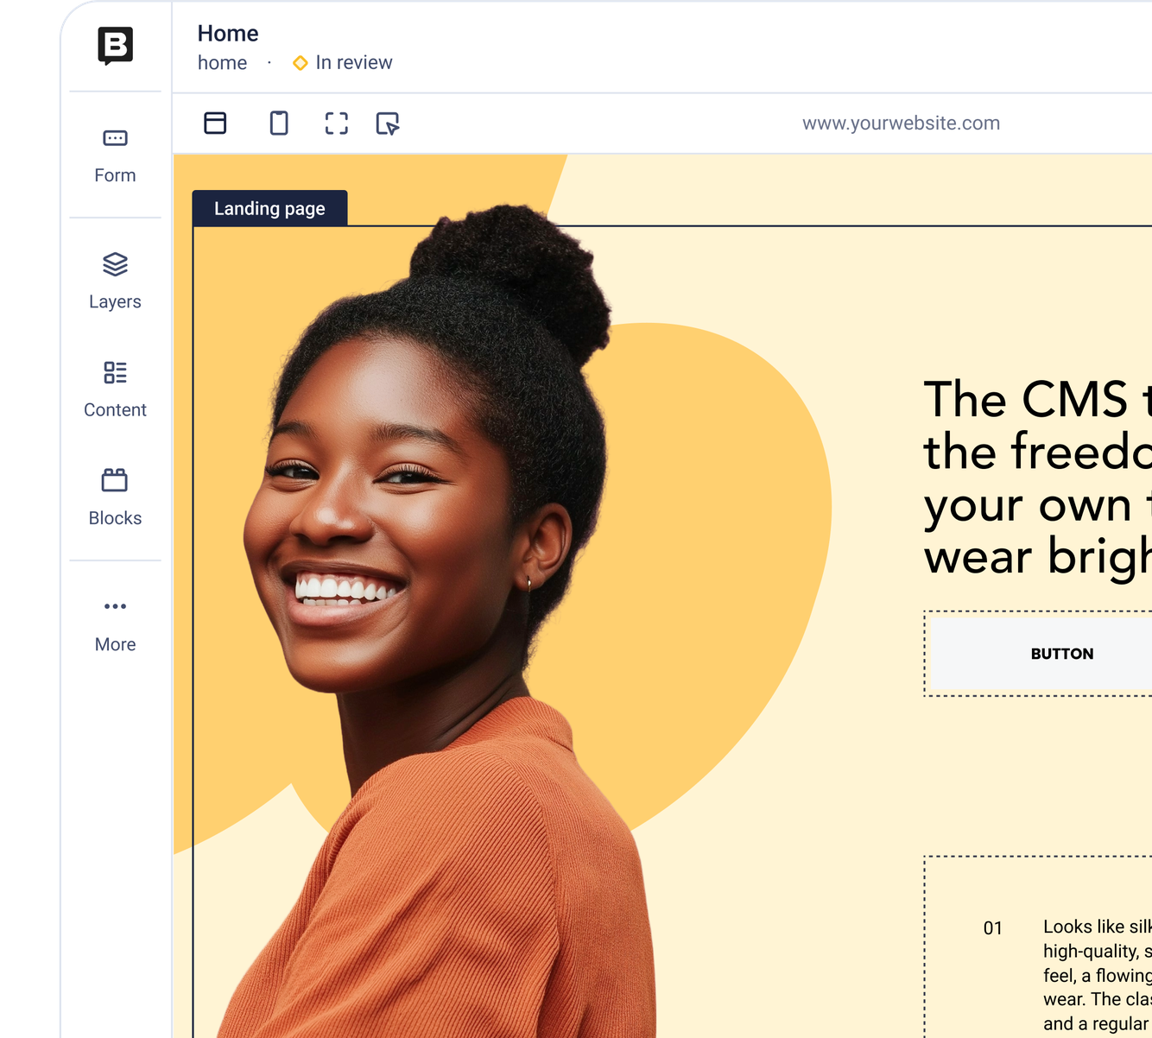Open the Content panel
The height and width of the screenshot is (1038, 1152).
[x=115, y=390]
